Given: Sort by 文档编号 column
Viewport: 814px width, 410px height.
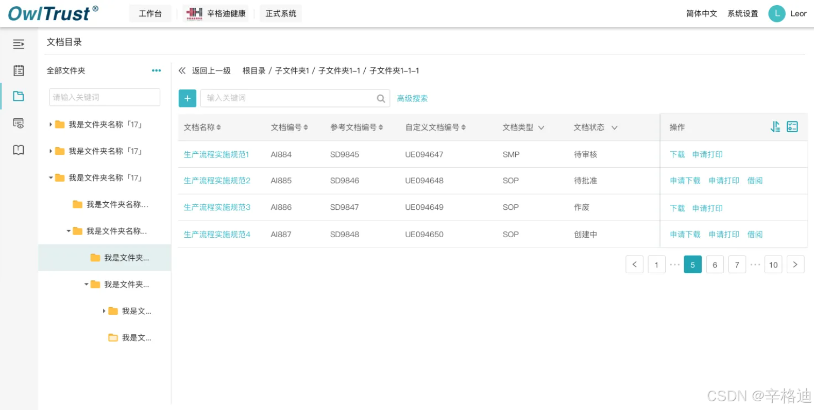Looking at the screenshot, I should (x=306, y=127).
